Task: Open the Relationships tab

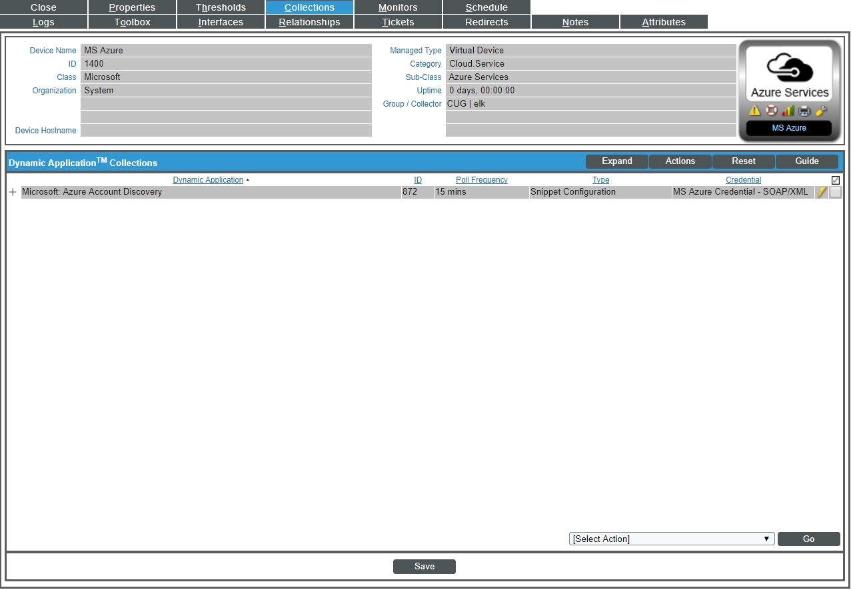Action: click(x=309, y=21)
